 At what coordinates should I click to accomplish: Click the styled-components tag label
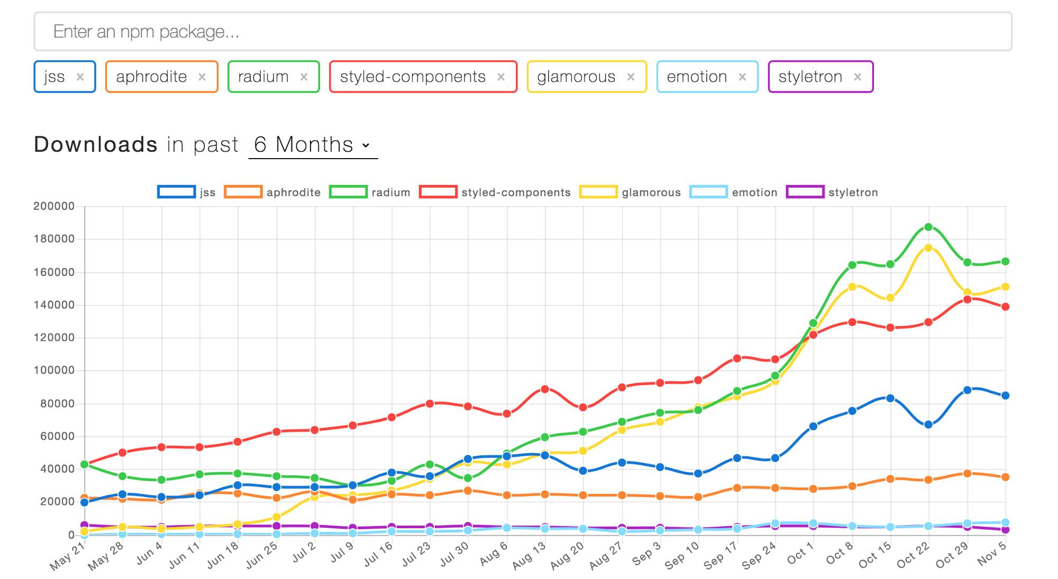[x=413, y=77]
